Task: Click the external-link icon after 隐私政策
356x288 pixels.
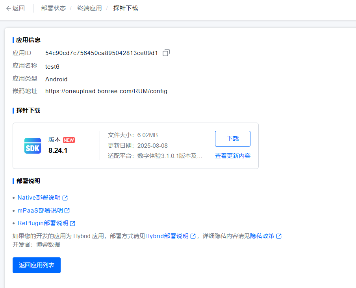Action: point(279,236)
